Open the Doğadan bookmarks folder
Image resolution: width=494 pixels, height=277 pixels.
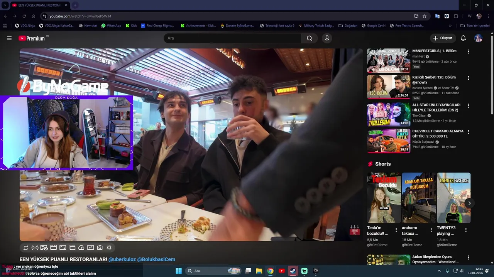pyautogui.click(x=348, y=26)
